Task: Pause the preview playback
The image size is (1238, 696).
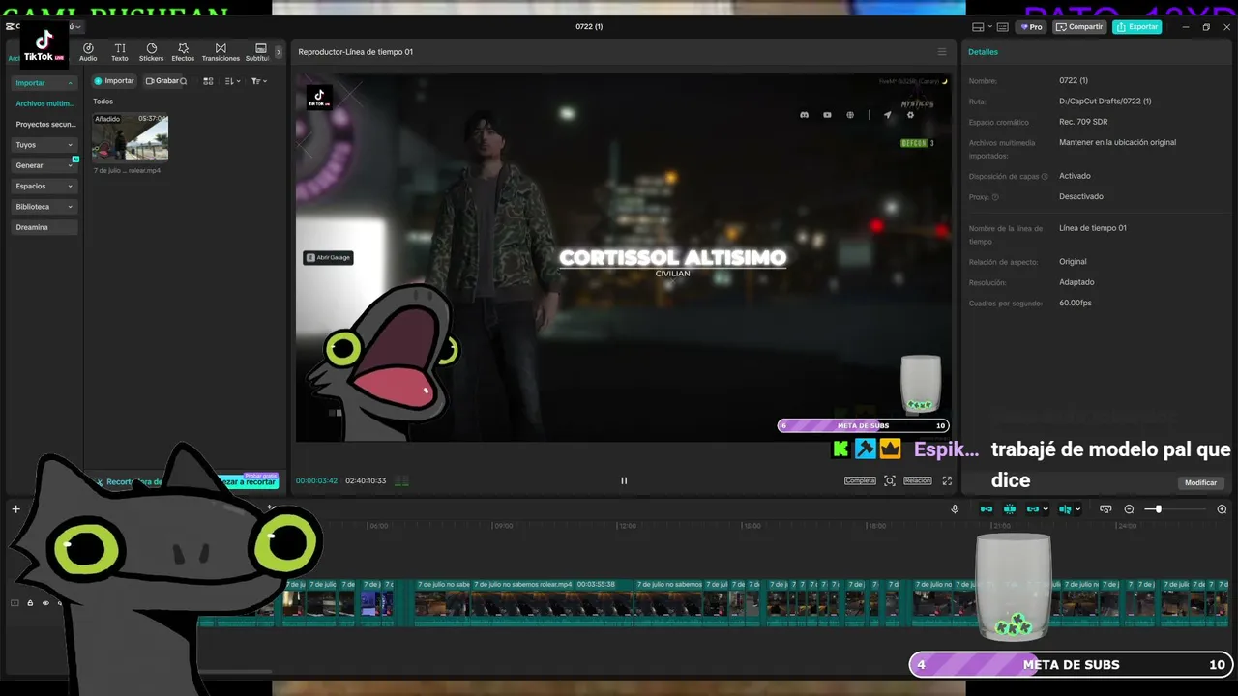Action: point(624,480)
